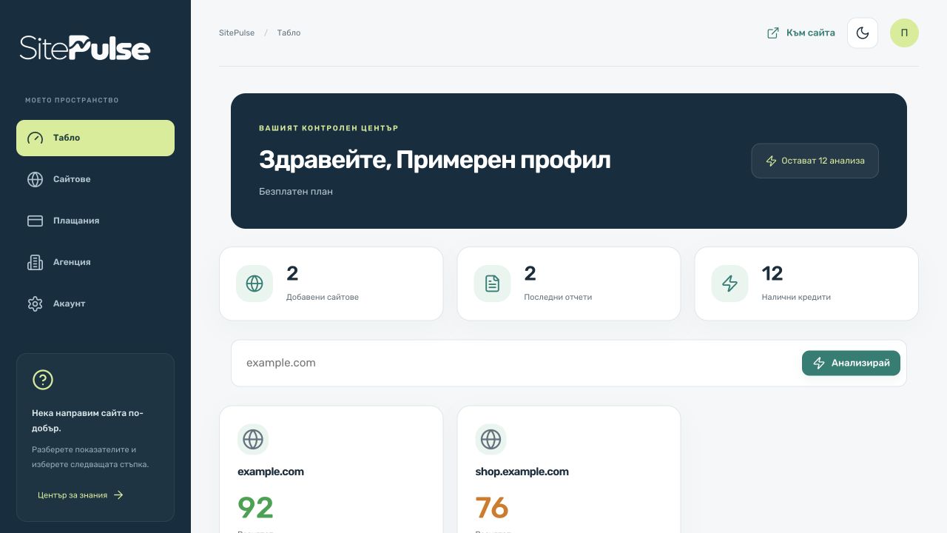This screenshot has height=533, width=947.
Task: Click the globe icon on the shop.example.com card
Action: point(491,439)
